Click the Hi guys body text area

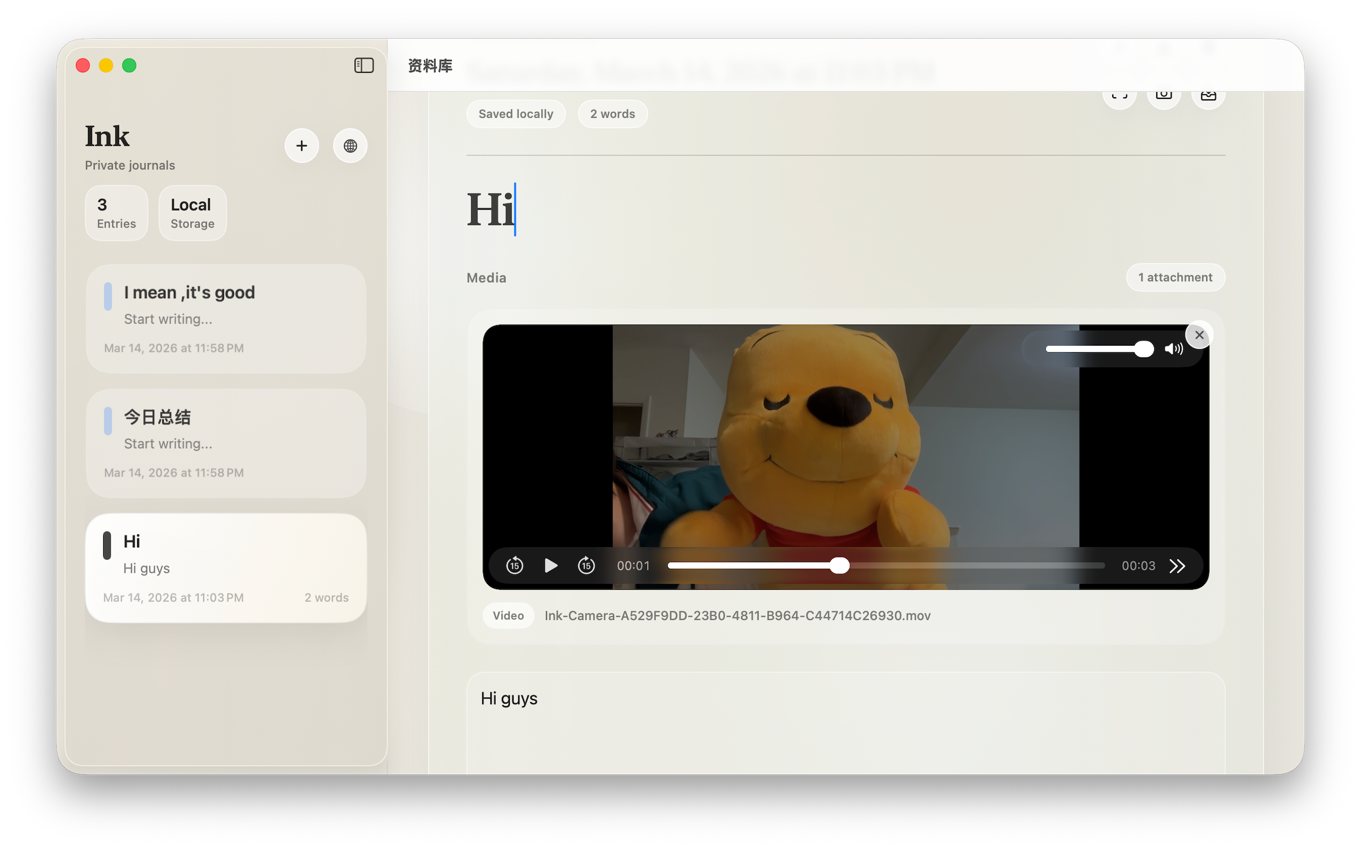(846, 723)
